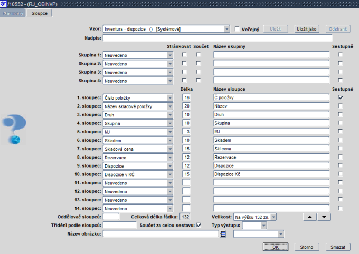This screenshot has width=359, height=254.
Task: Open the 3. sloupec Druh dropdown
Action: coord(170,115)
